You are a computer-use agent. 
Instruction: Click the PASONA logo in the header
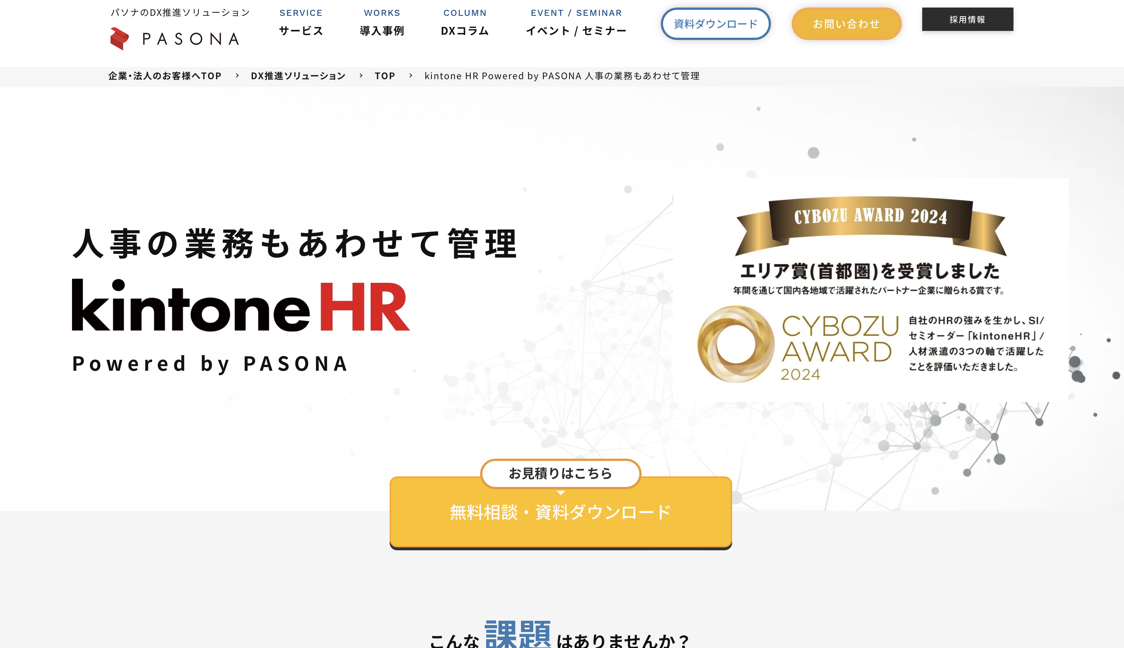point(174,39)
